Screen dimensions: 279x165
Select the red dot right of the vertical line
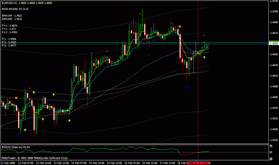point(204,36)
